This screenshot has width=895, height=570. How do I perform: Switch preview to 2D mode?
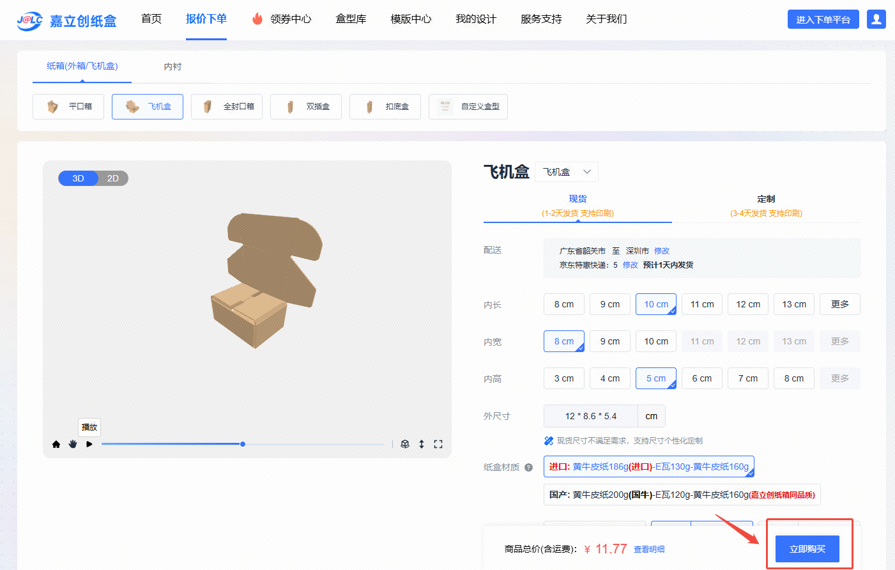pyautogui.click(x=113, y=178)
